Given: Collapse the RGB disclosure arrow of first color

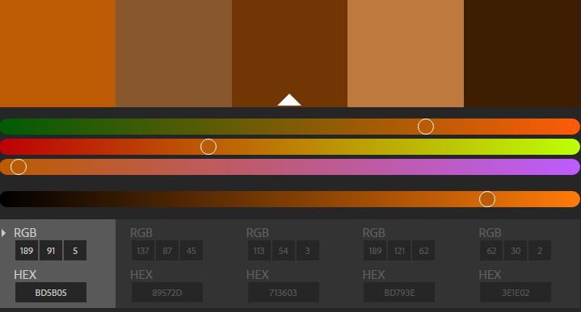Looking at the screenshot, I should (4, 233).
